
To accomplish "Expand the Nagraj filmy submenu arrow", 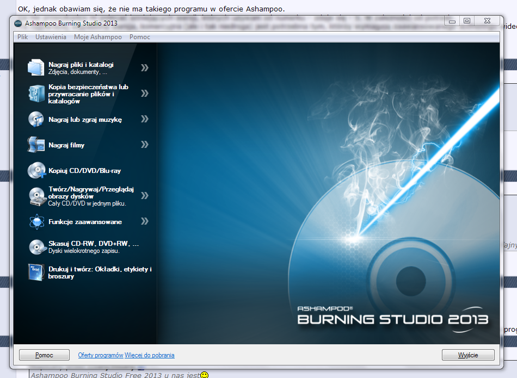I will pyautogui.click(x=145, y=144).
